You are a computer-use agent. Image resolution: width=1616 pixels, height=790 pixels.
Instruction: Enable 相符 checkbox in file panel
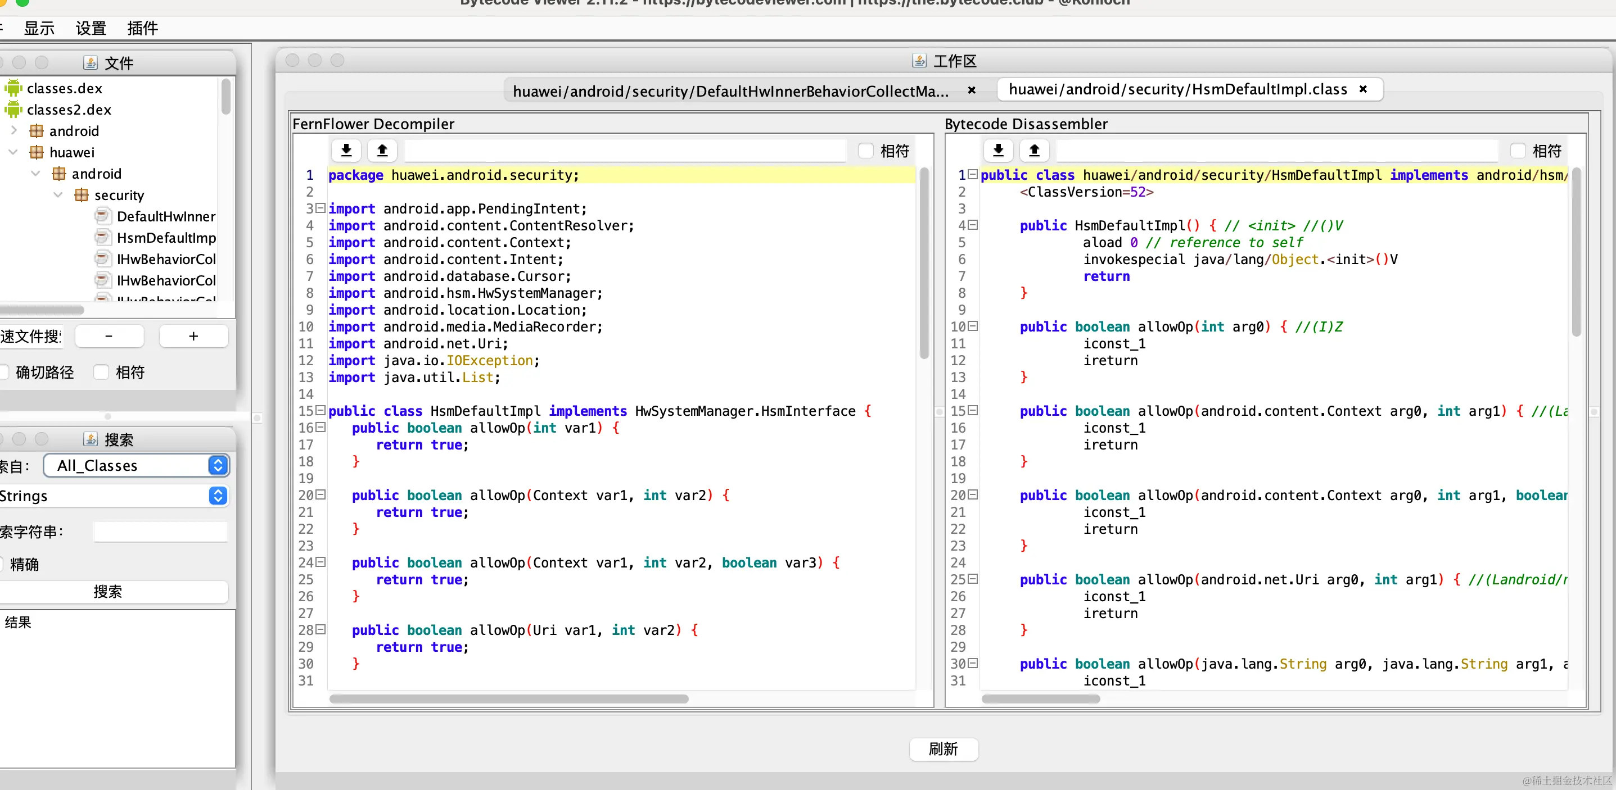pyautogui.click(x=102, y=372)
